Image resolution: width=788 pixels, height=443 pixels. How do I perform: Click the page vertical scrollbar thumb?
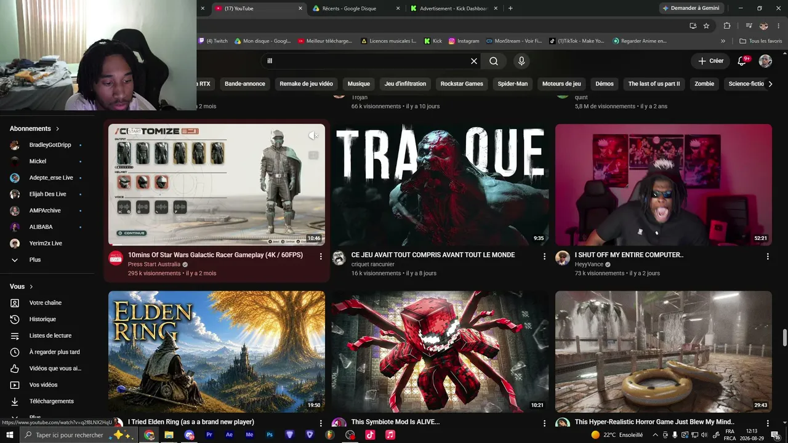point(784,338)
